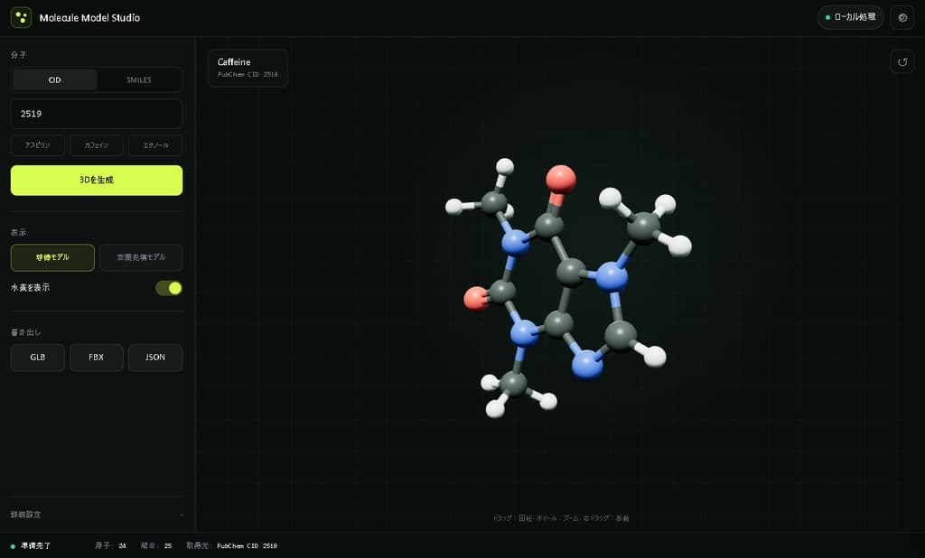Click the 準備完了 status indicator
Viewport: 925px width, 558px height.
(x=31, y=545)
